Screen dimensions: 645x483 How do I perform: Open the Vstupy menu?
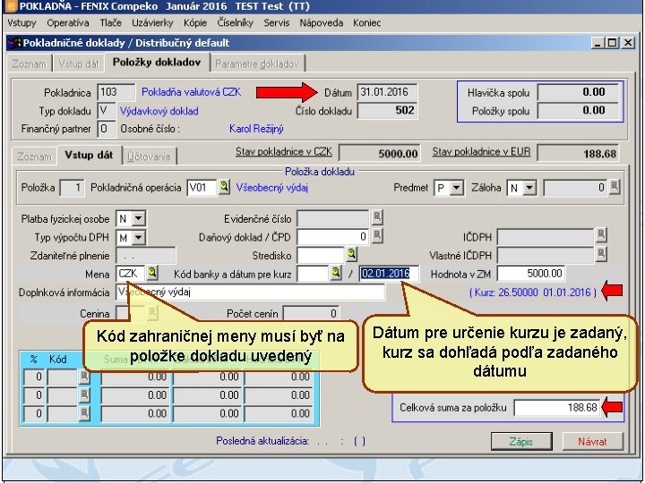[x=21, y=22]
